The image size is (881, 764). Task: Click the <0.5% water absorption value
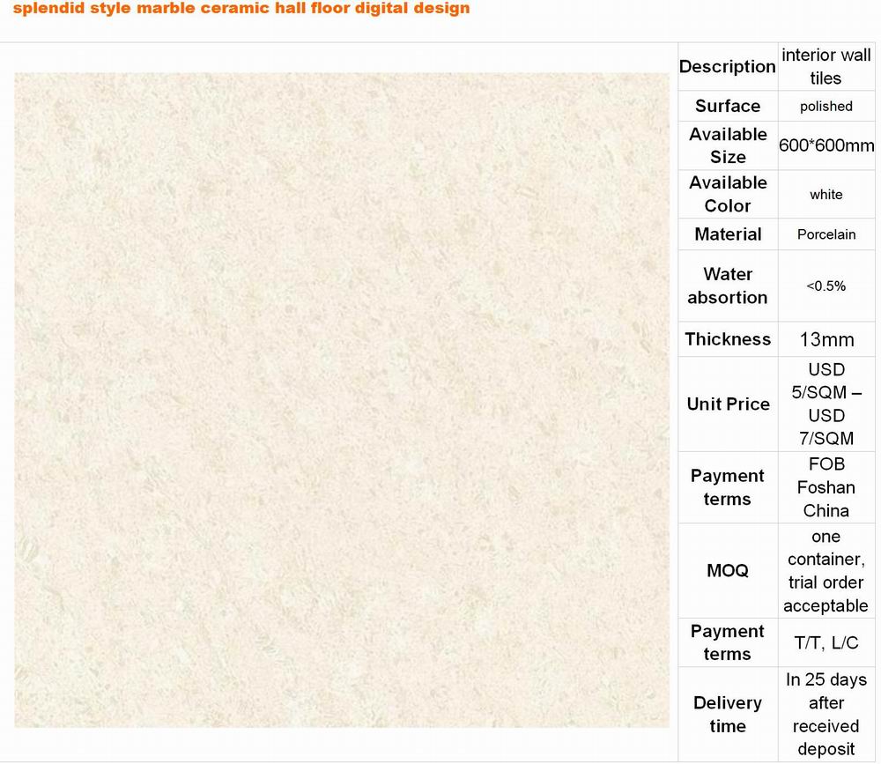(x=825, y=286)
